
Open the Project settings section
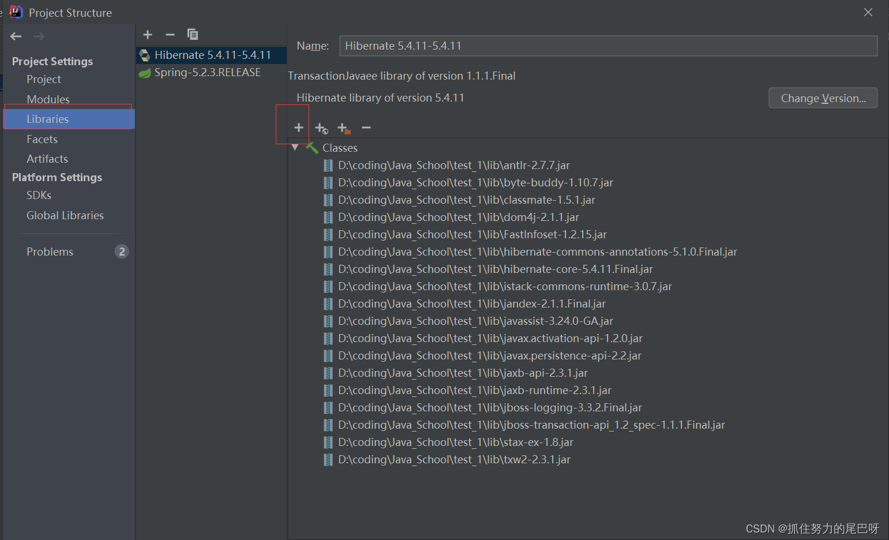point(44,80)
